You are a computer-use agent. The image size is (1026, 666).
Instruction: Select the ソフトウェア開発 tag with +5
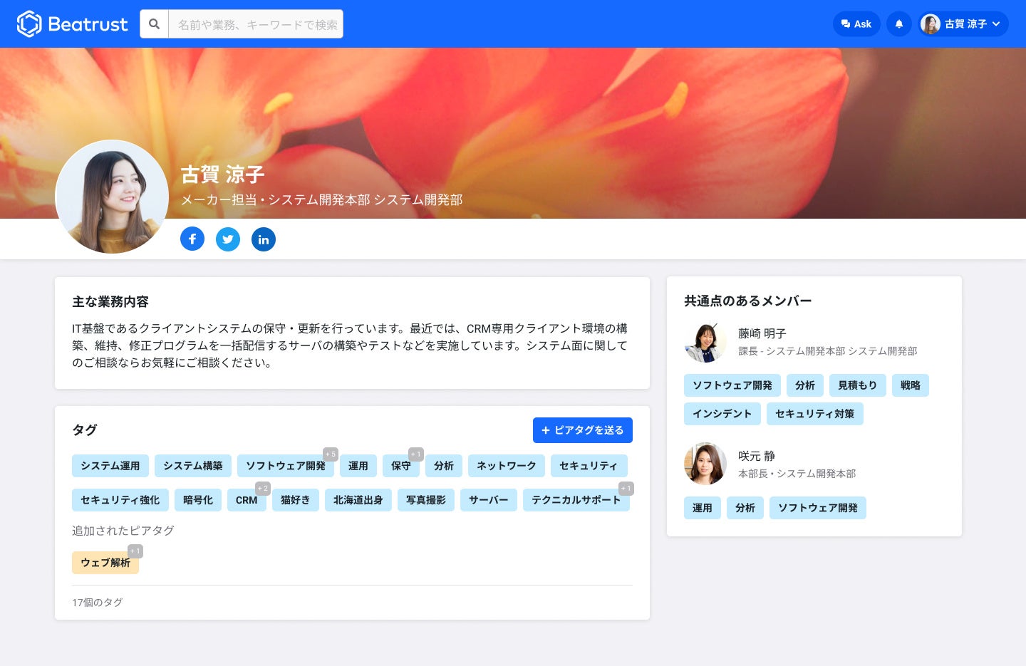pyautogui.click(x=286, y=466)
